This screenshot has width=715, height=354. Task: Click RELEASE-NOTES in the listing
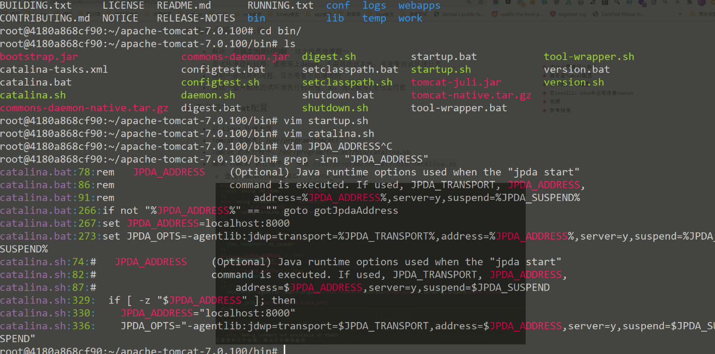pyautogui.click(x=196, y=18)
